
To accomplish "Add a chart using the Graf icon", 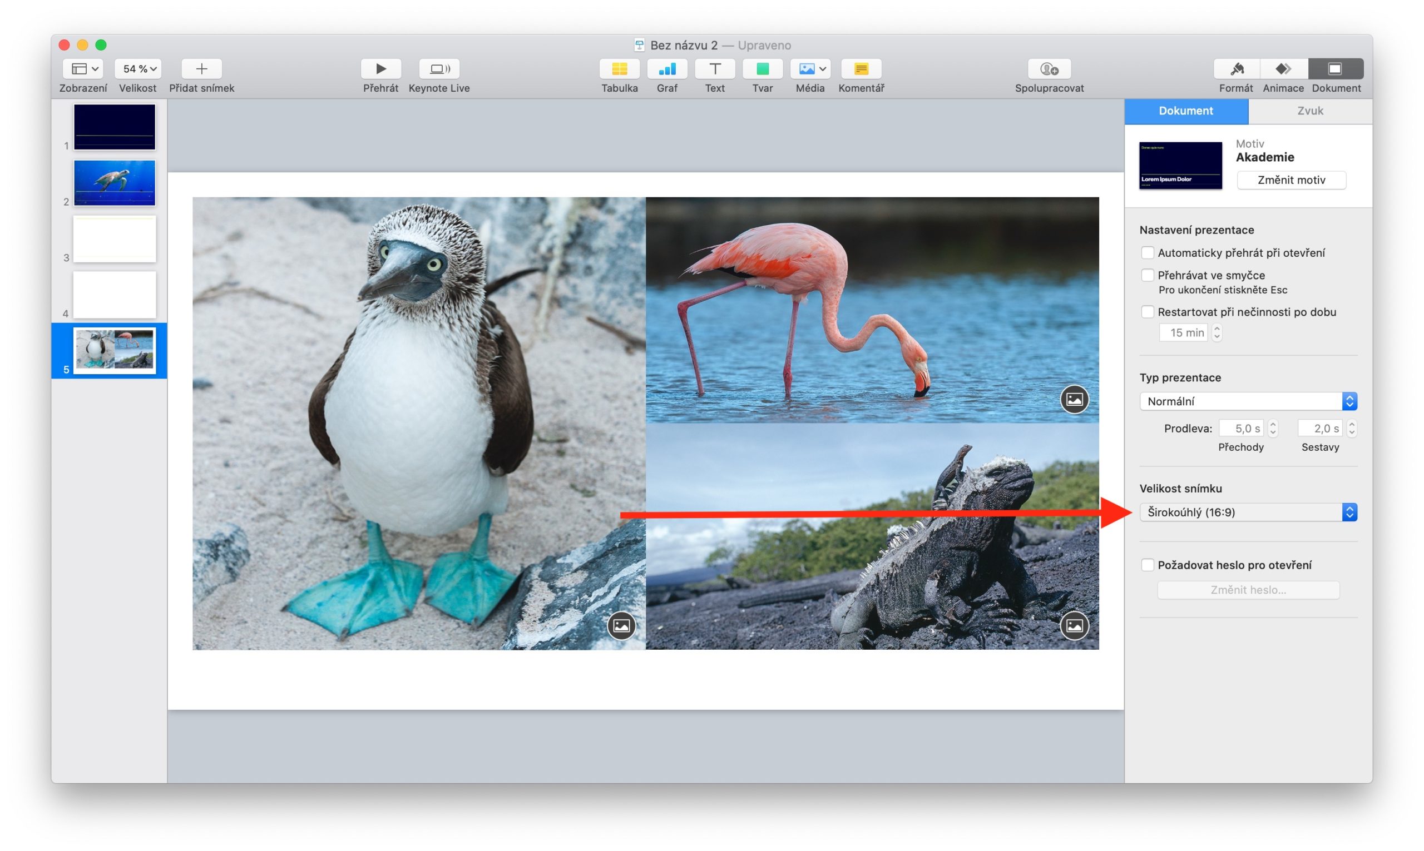I will [x=667, y=69].
